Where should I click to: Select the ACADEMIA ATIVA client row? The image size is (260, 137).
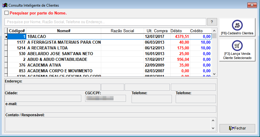tap(109, 65)
